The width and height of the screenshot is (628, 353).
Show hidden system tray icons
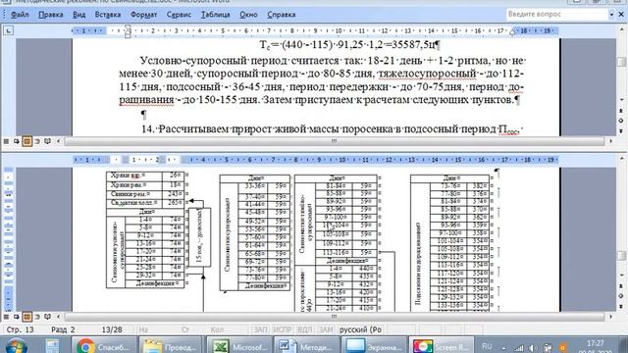pyautogui.click(x=503, y=348)
